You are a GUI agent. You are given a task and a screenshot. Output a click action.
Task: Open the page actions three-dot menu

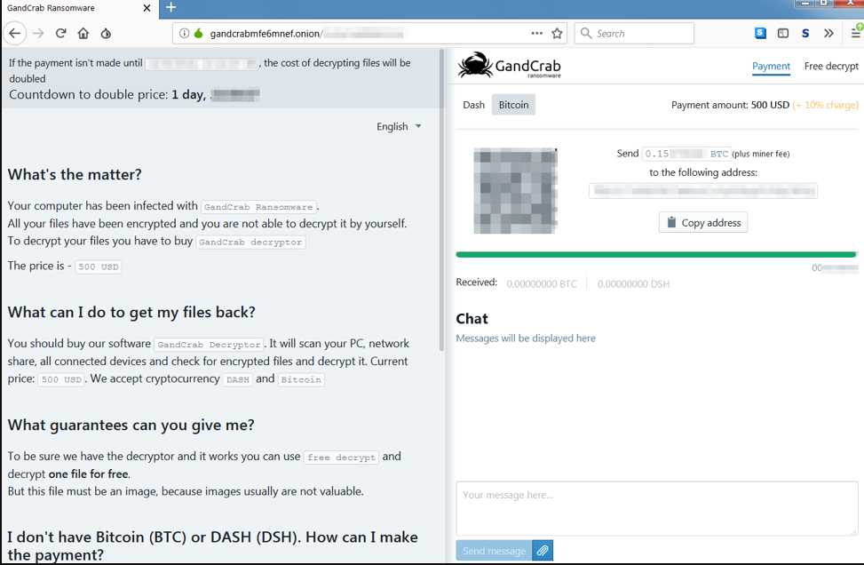pos(536,33)
